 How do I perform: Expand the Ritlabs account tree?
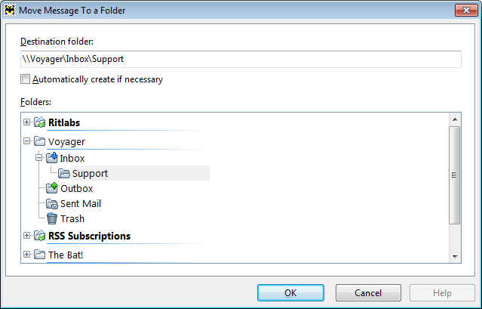coord(26,122)
